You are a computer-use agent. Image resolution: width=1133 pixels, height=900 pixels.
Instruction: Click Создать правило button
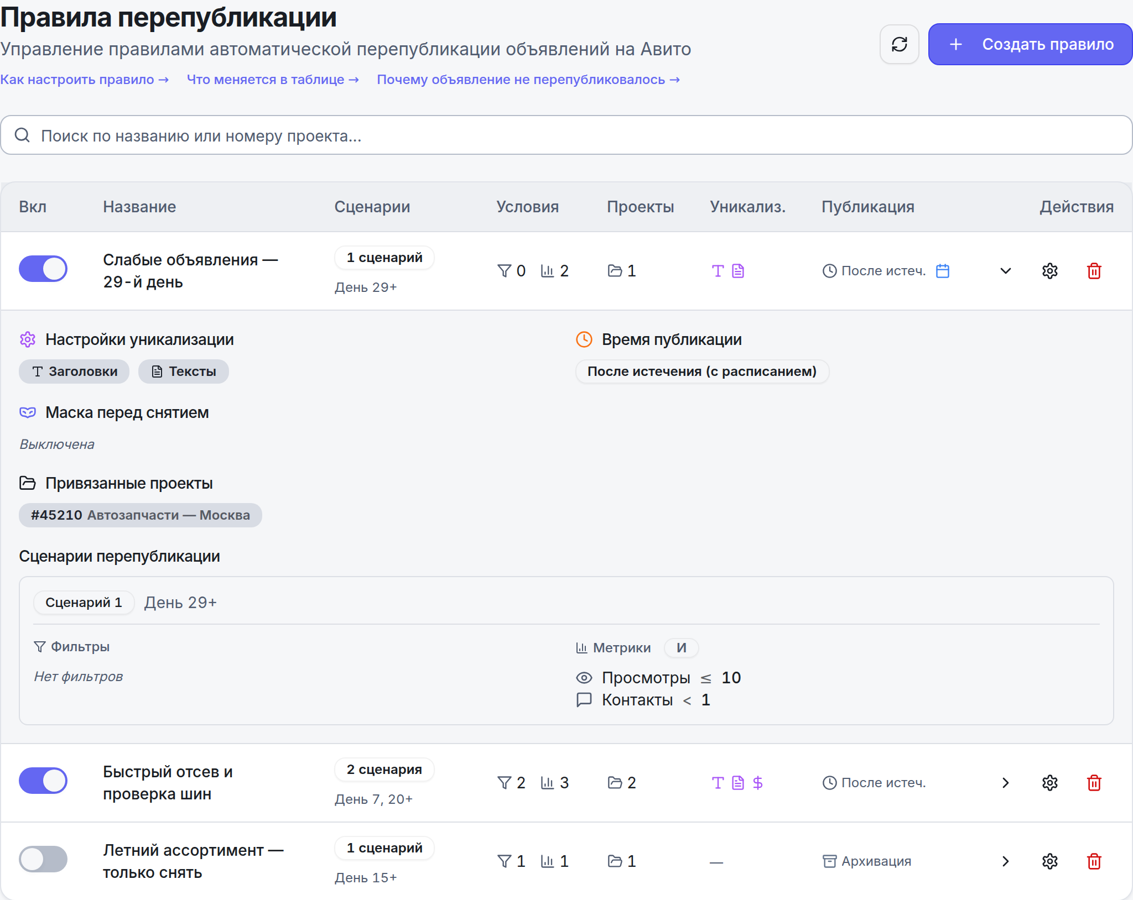tap(1030, 44)
